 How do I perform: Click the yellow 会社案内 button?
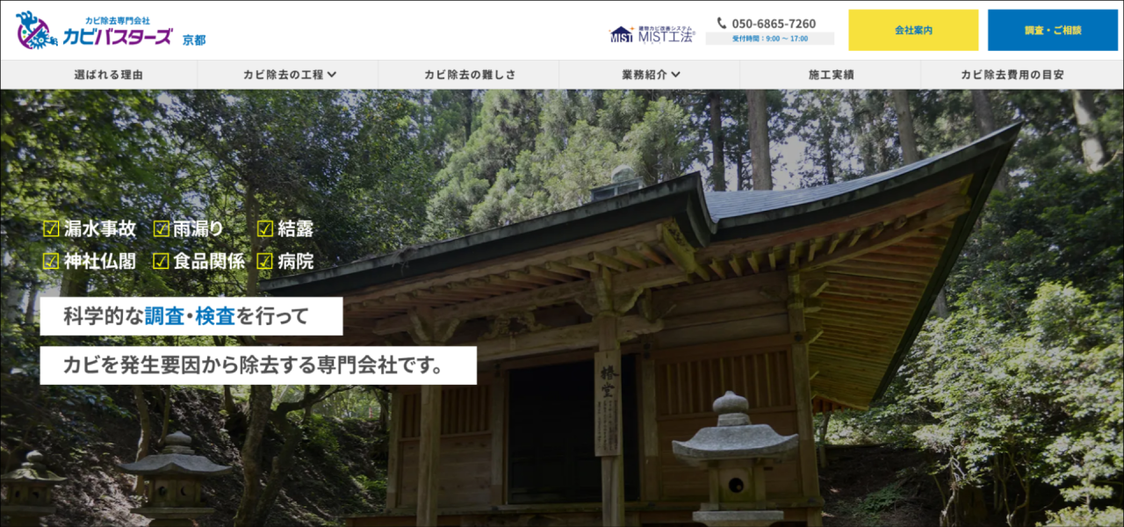[913, 30]
